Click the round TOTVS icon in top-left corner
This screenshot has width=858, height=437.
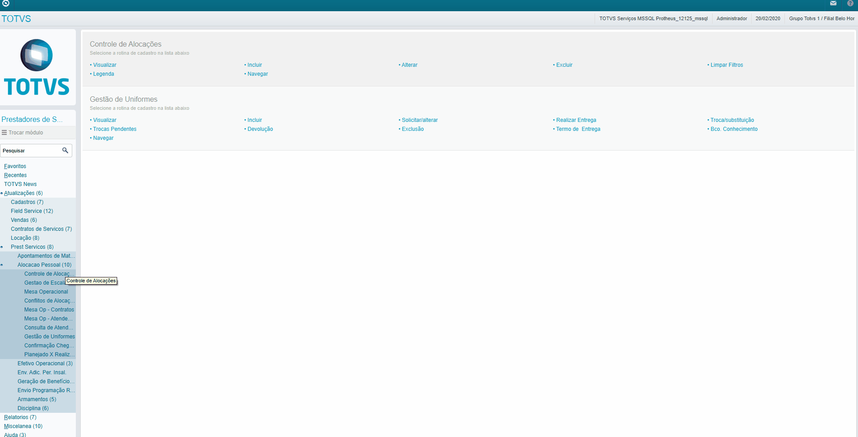[x=6, y=4]
